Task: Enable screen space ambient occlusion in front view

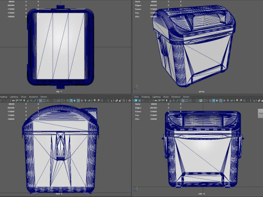Action: coord(95,101)
